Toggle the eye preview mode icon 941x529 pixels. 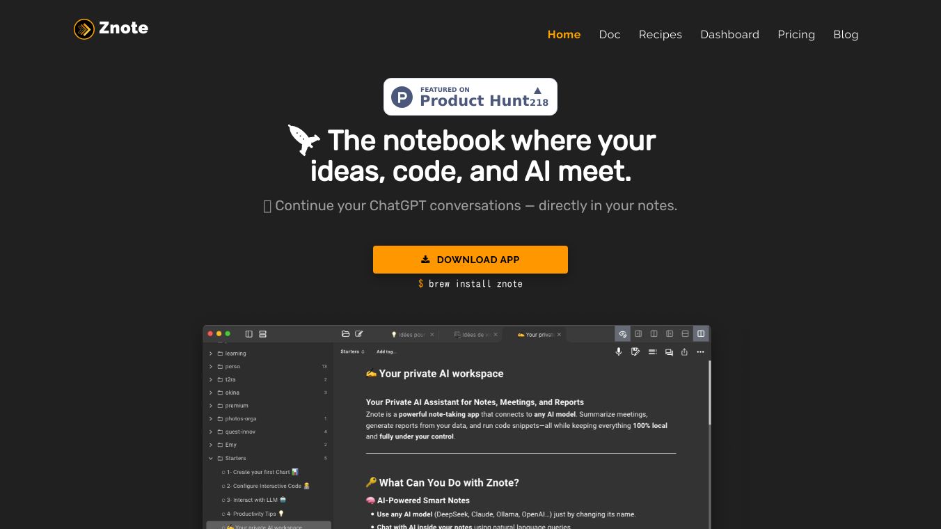click(623, 334)
